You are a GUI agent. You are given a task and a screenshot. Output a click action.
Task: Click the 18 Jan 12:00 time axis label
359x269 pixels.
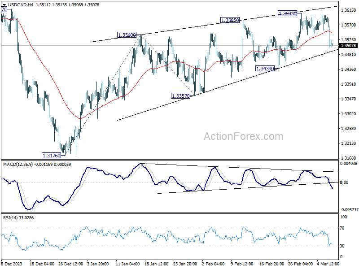click(157, 264)
